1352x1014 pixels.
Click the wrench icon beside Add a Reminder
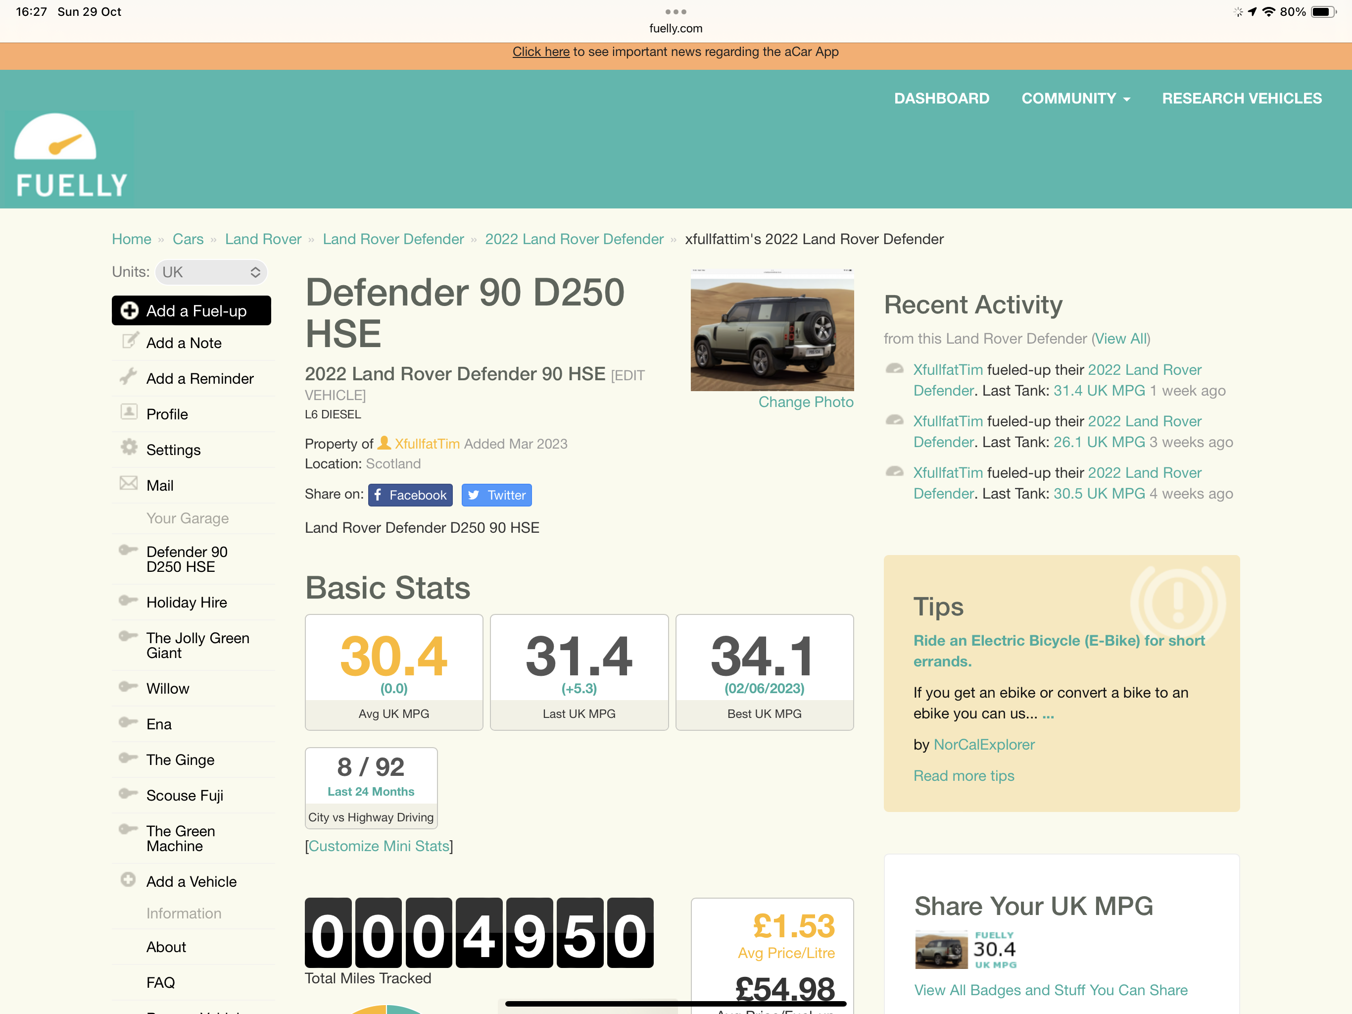pyautogui.click(x=128, y=376)
